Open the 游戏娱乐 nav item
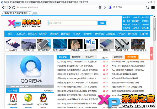Viewport: 157px width, 109px height. click(99, 34)
